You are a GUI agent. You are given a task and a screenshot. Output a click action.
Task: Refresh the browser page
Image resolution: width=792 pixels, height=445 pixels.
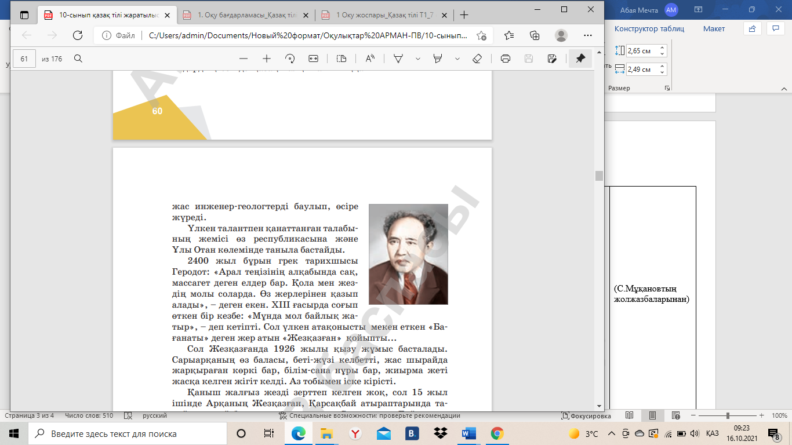point(77,35)
